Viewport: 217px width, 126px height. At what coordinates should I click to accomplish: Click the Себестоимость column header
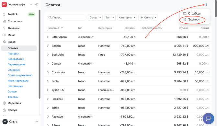pyautogui.click(x=152, y=28)
